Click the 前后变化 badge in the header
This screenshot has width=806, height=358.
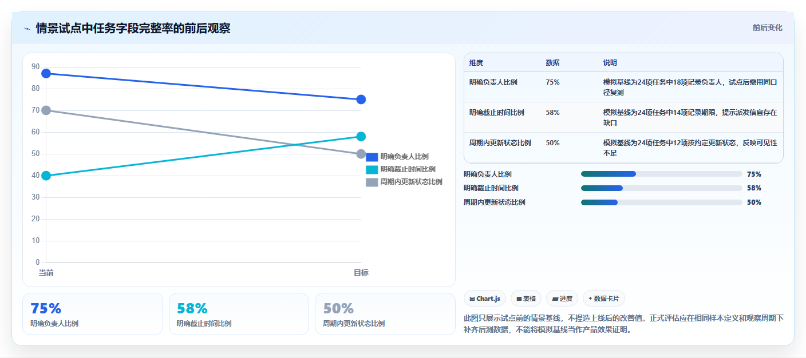767,28
